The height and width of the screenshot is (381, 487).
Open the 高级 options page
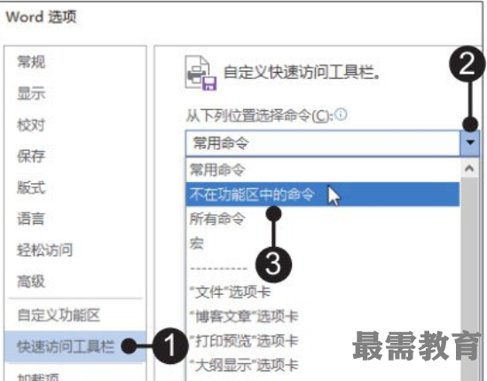click(31, 282)
